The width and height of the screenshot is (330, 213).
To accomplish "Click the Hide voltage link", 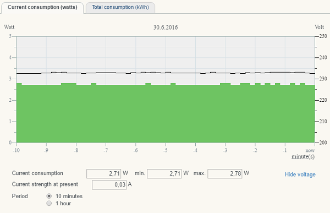I will click(x=300, y=174).
